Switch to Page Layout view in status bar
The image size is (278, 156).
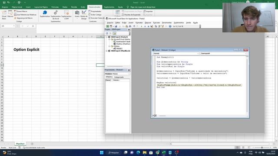tap(243, 147)
